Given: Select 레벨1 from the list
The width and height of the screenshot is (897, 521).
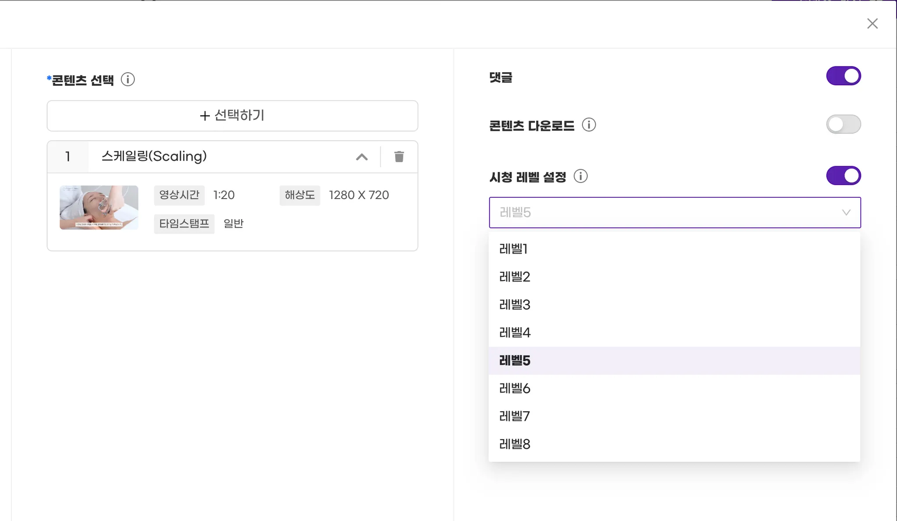Looking at the screenshot, I should [x=514, y=249].
